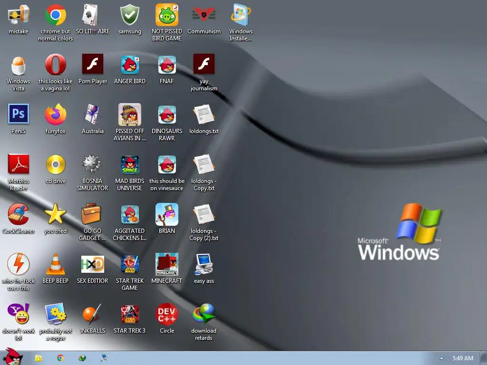Select the loldongs.txt file
This screenshot has width=487, height=365.
204,115
